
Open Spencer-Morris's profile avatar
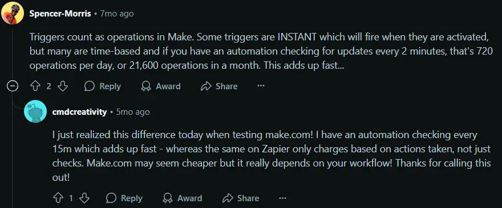point(13,13)
